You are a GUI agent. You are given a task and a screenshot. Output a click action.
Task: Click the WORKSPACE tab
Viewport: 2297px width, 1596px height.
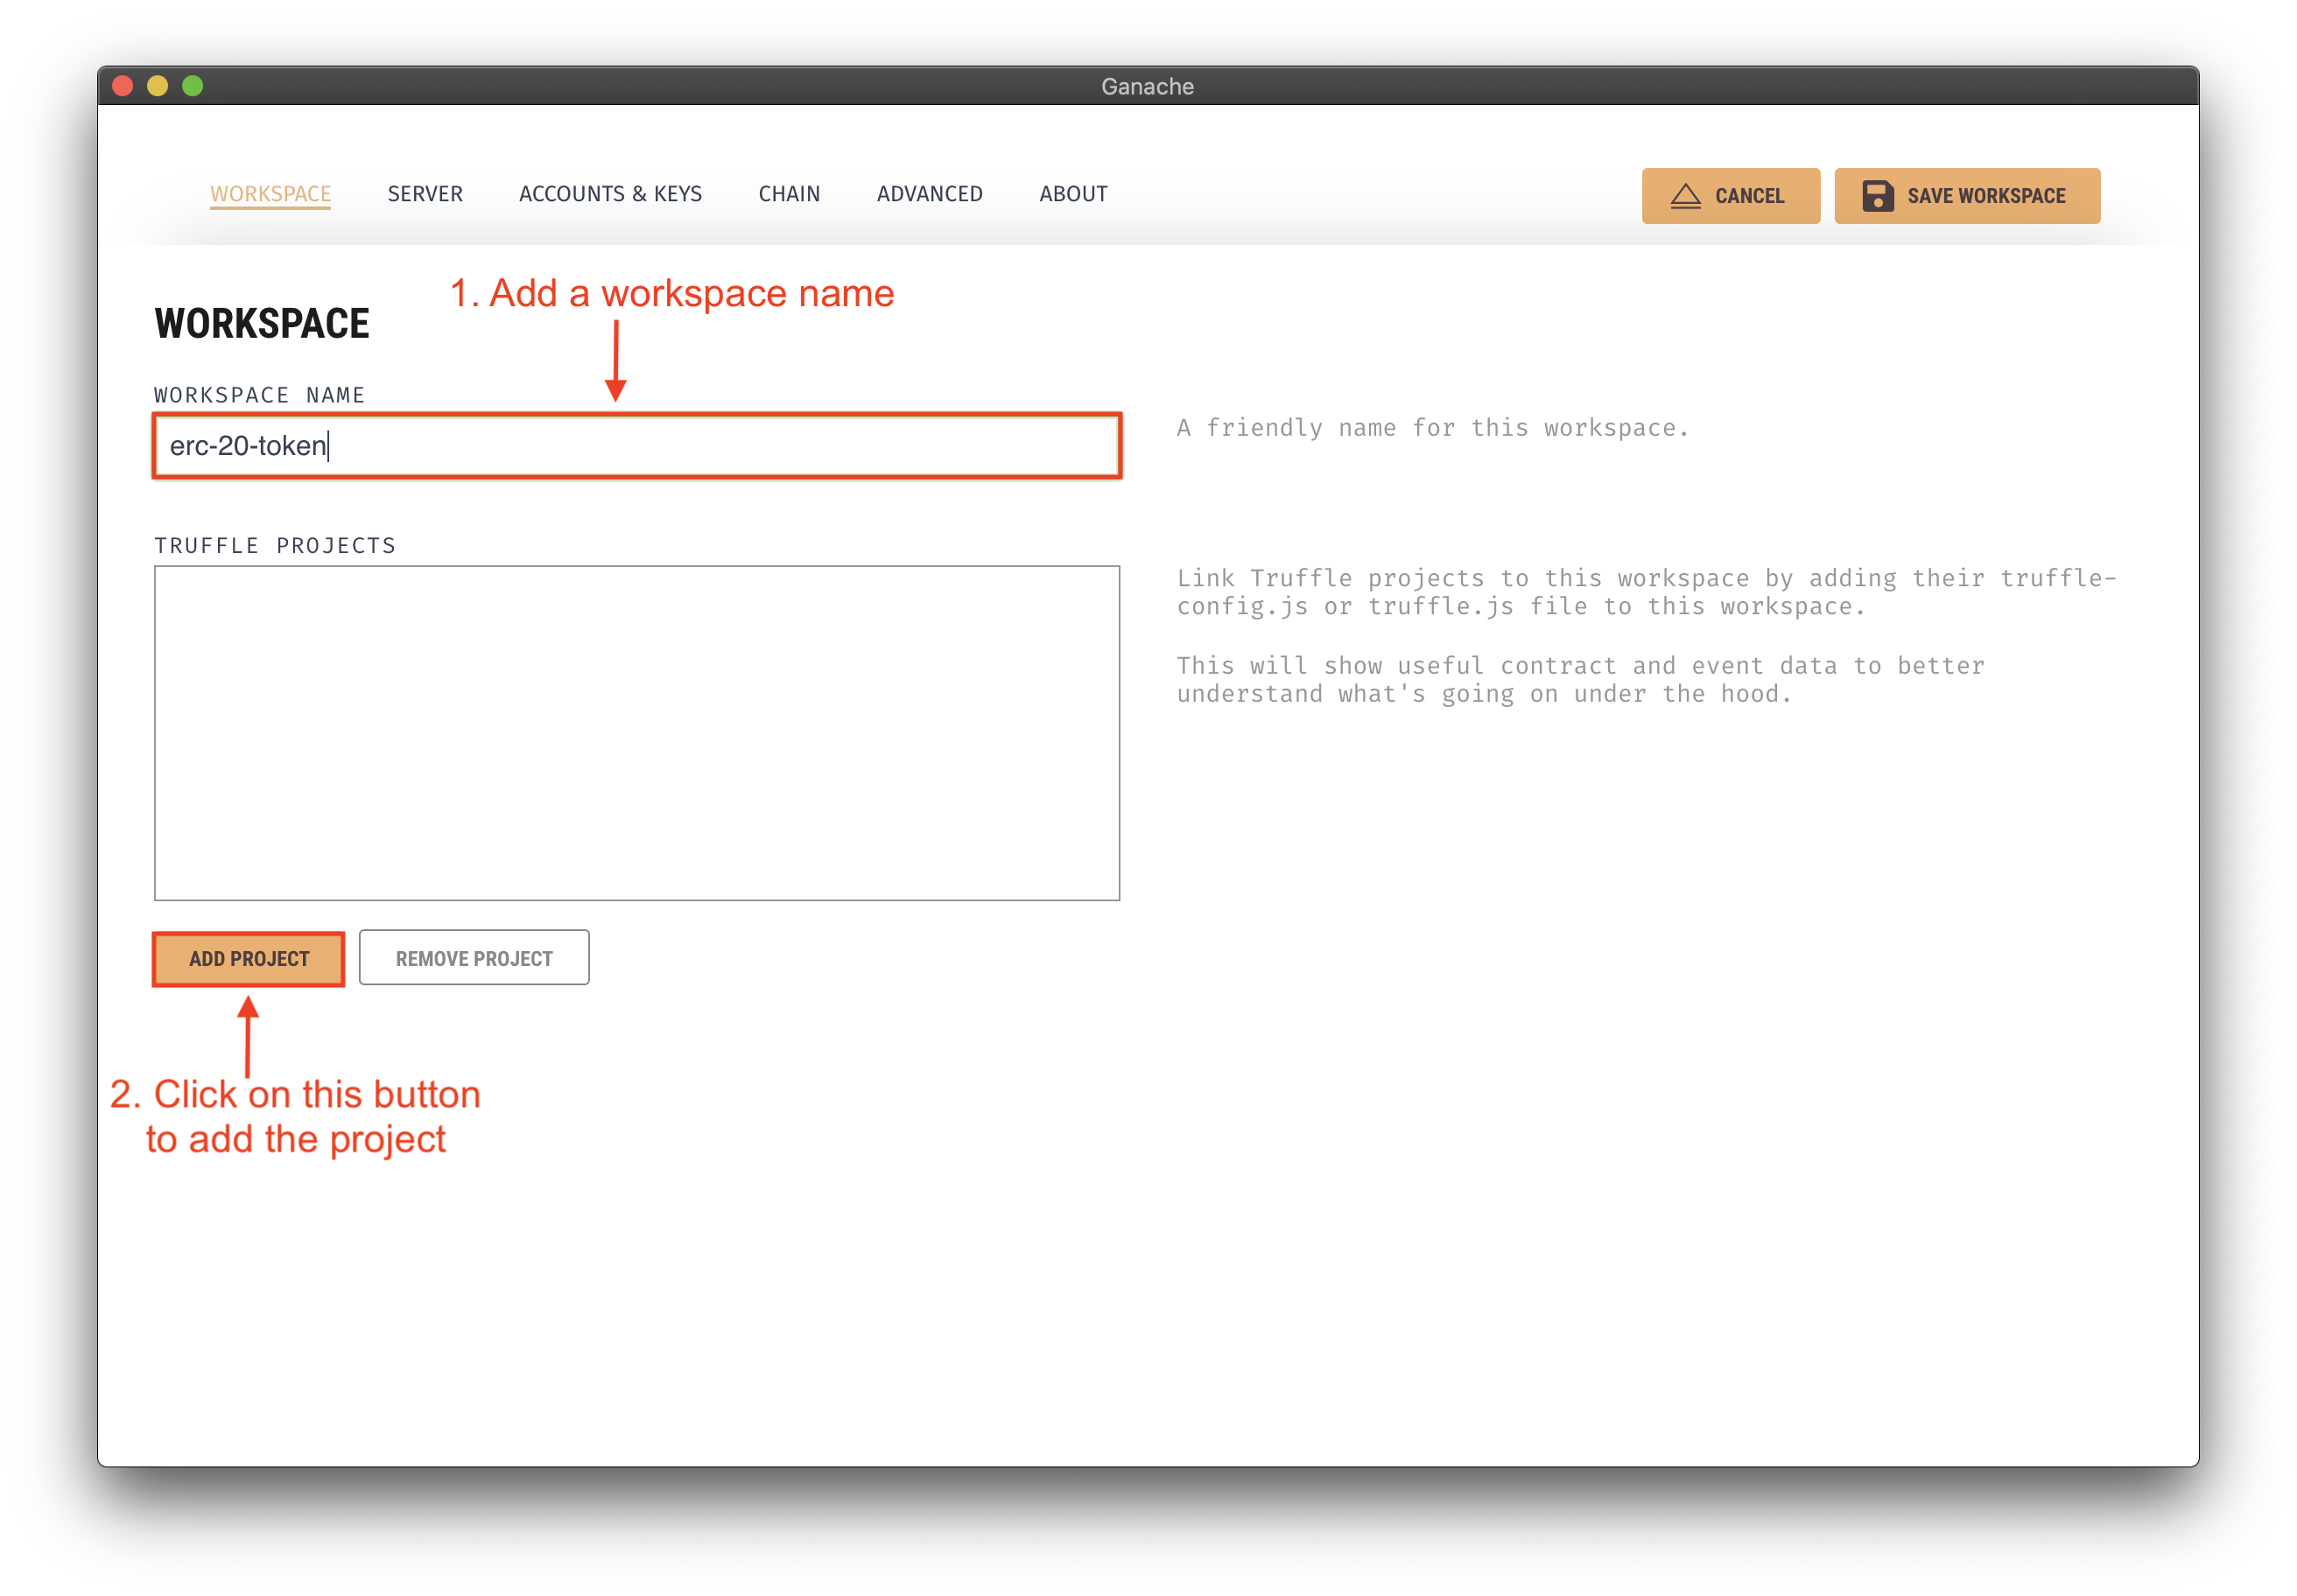pos(267,193)
